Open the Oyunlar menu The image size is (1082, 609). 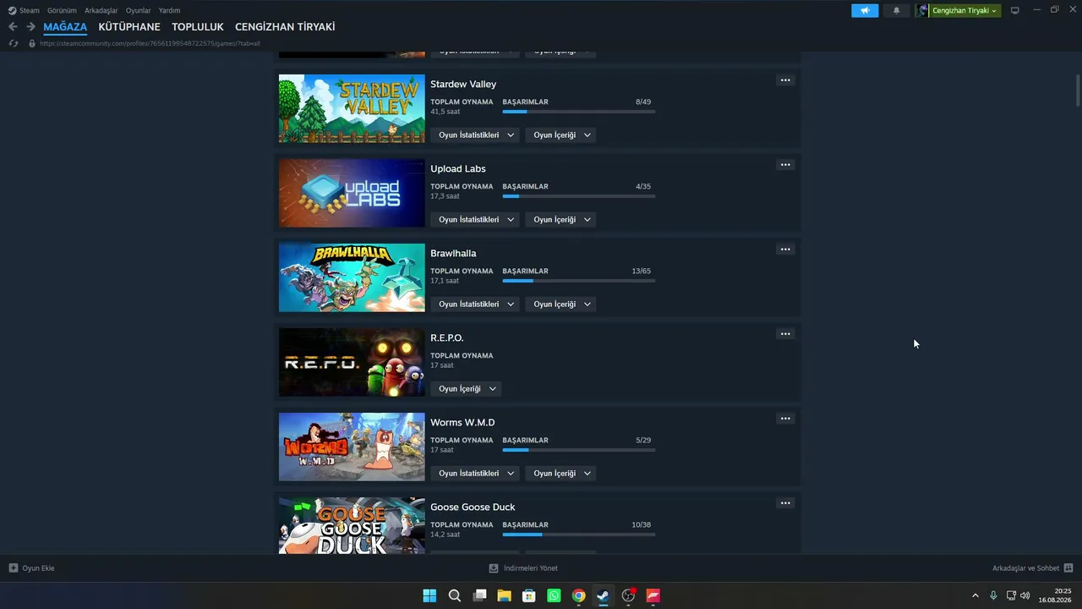(x=139, y=11)
